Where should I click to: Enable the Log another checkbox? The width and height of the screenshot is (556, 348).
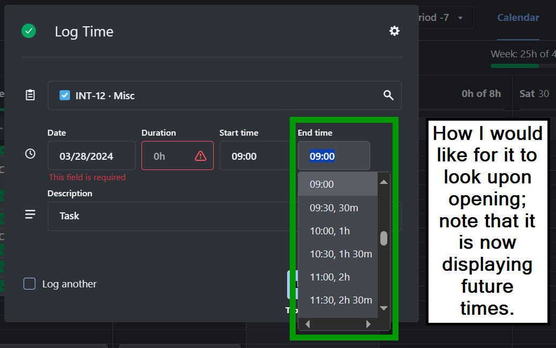29,284
